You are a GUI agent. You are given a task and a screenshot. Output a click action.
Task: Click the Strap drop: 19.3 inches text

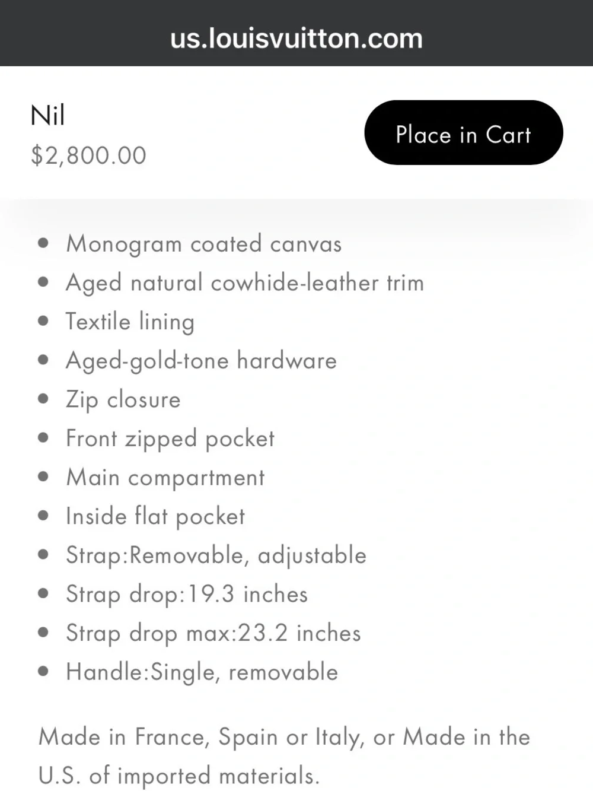(x=187, y=595)
